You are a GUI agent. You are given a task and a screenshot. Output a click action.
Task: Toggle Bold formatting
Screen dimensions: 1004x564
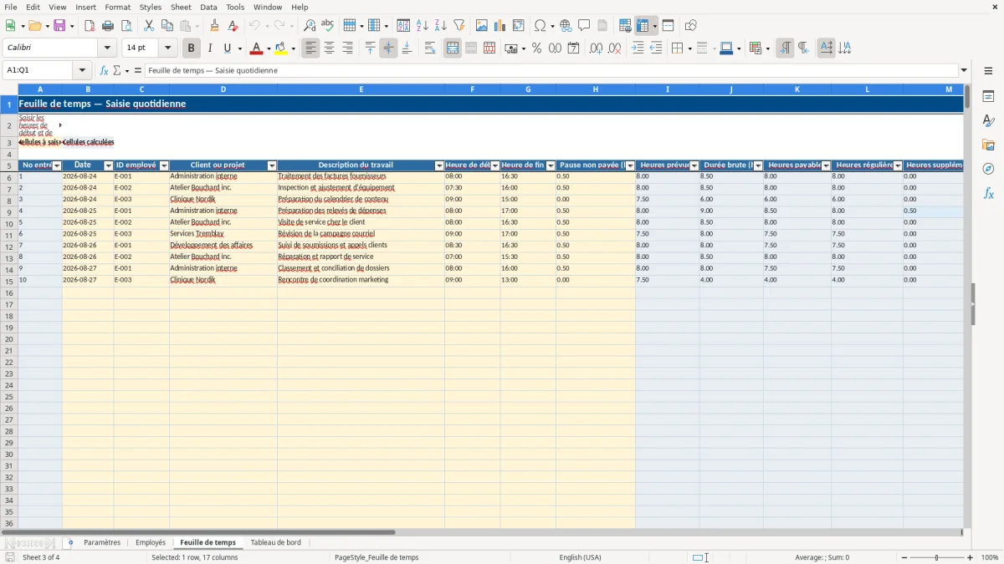tap(191, 48)
